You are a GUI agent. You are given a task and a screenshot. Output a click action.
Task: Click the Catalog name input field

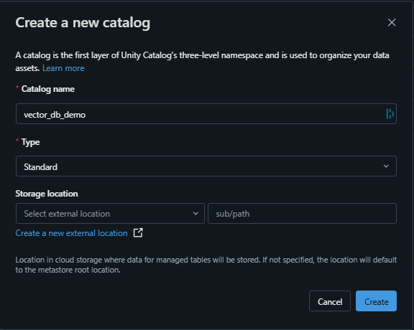click(x=206, y=114)
